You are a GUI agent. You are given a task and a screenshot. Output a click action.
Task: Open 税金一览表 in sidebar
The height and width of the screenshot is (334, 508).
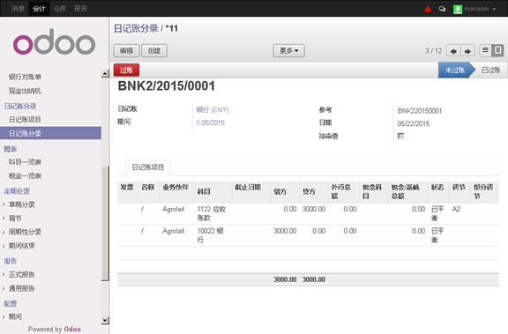(x=25, y=176)
